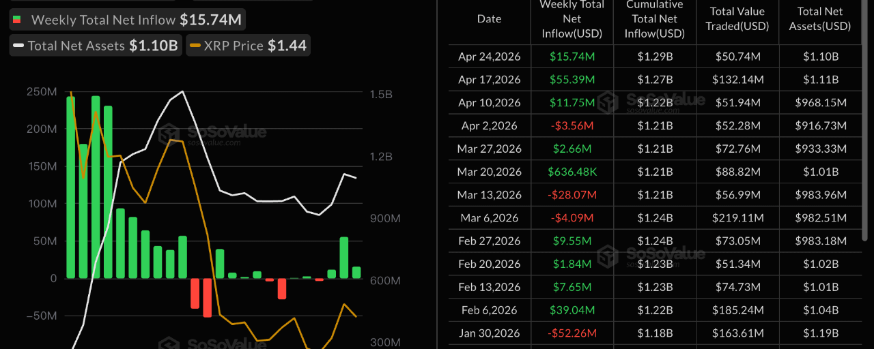This screenshot has height=349, width=874.
Task: Click the $88.82M value traded cell
Action: click(x=737, y=172)
